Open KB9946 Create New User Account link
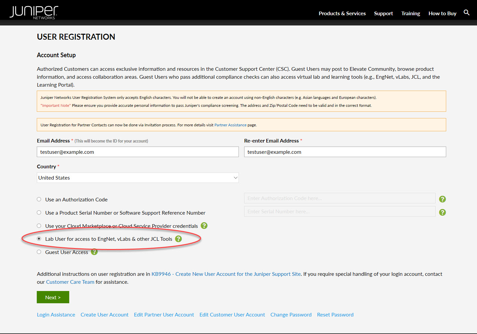 click(x=226, y=274)
